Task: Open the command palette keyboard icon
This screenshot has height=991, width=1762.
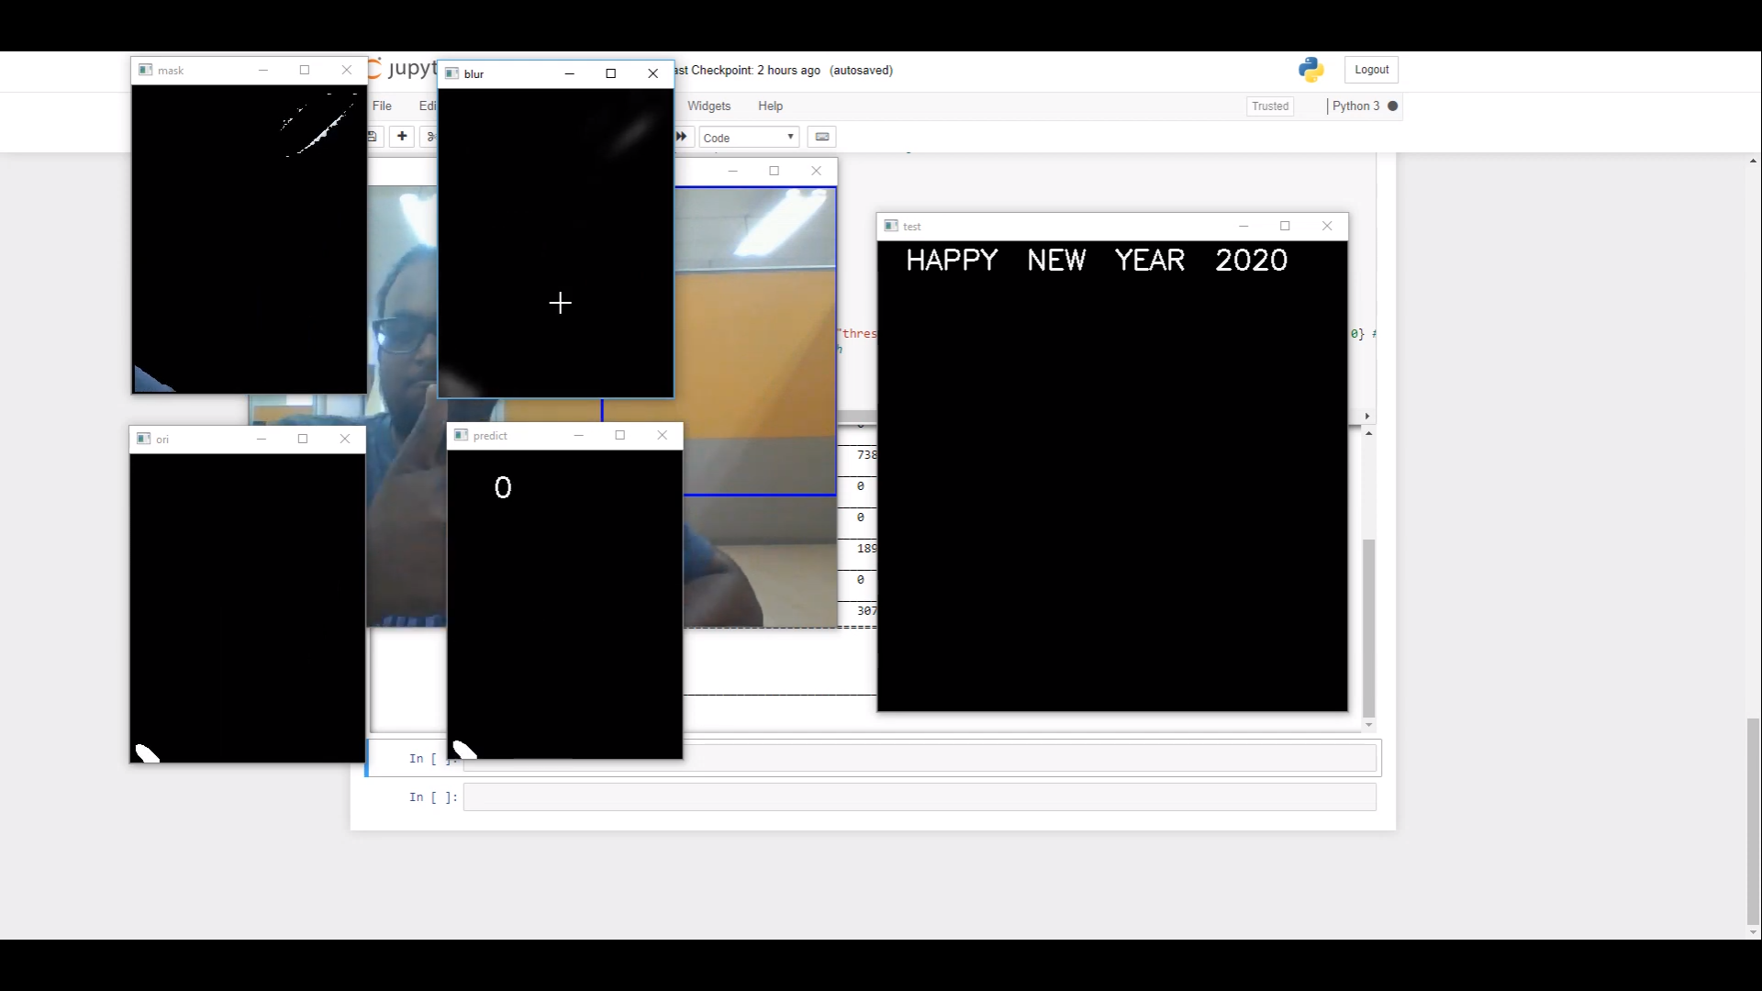Action: tap(822, 137)
